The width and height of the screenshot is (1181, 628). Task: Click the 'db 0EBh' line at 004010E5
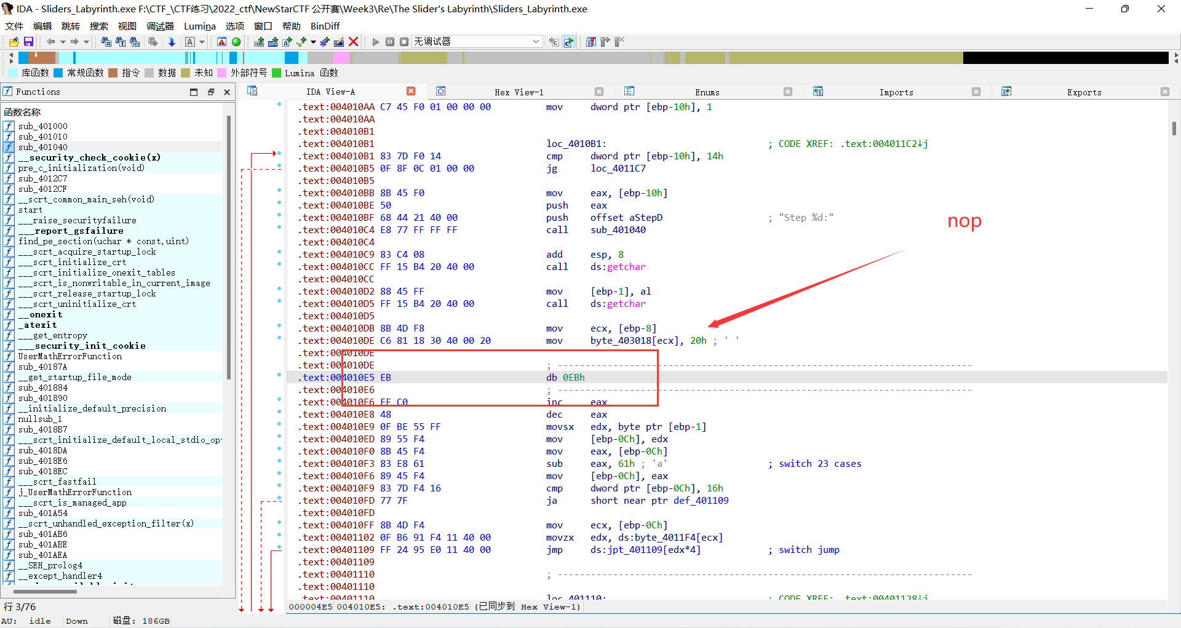pyautogui.click(x=727, y=378)
